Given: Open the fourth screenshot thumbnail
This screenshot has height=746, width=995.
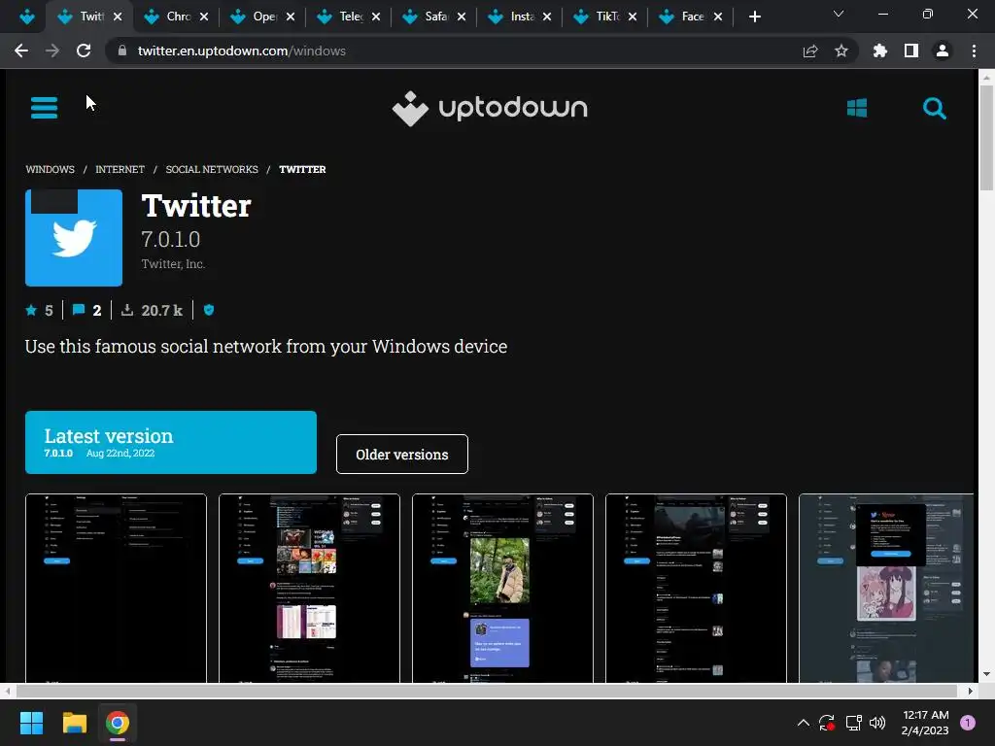Looking at the screenshot, I should pyautogui.click(x=696, y=588).
